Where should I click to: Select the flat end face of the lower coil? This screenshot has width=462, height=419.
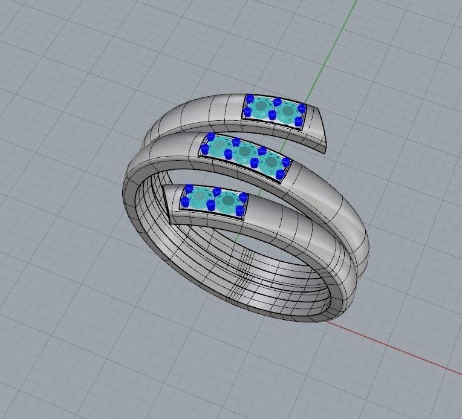[x=167, y=203]
